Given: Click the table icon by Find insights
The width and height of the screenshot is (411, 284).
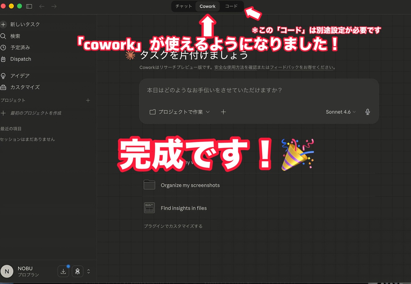Looking at the screenshot, I should point(149,208).
